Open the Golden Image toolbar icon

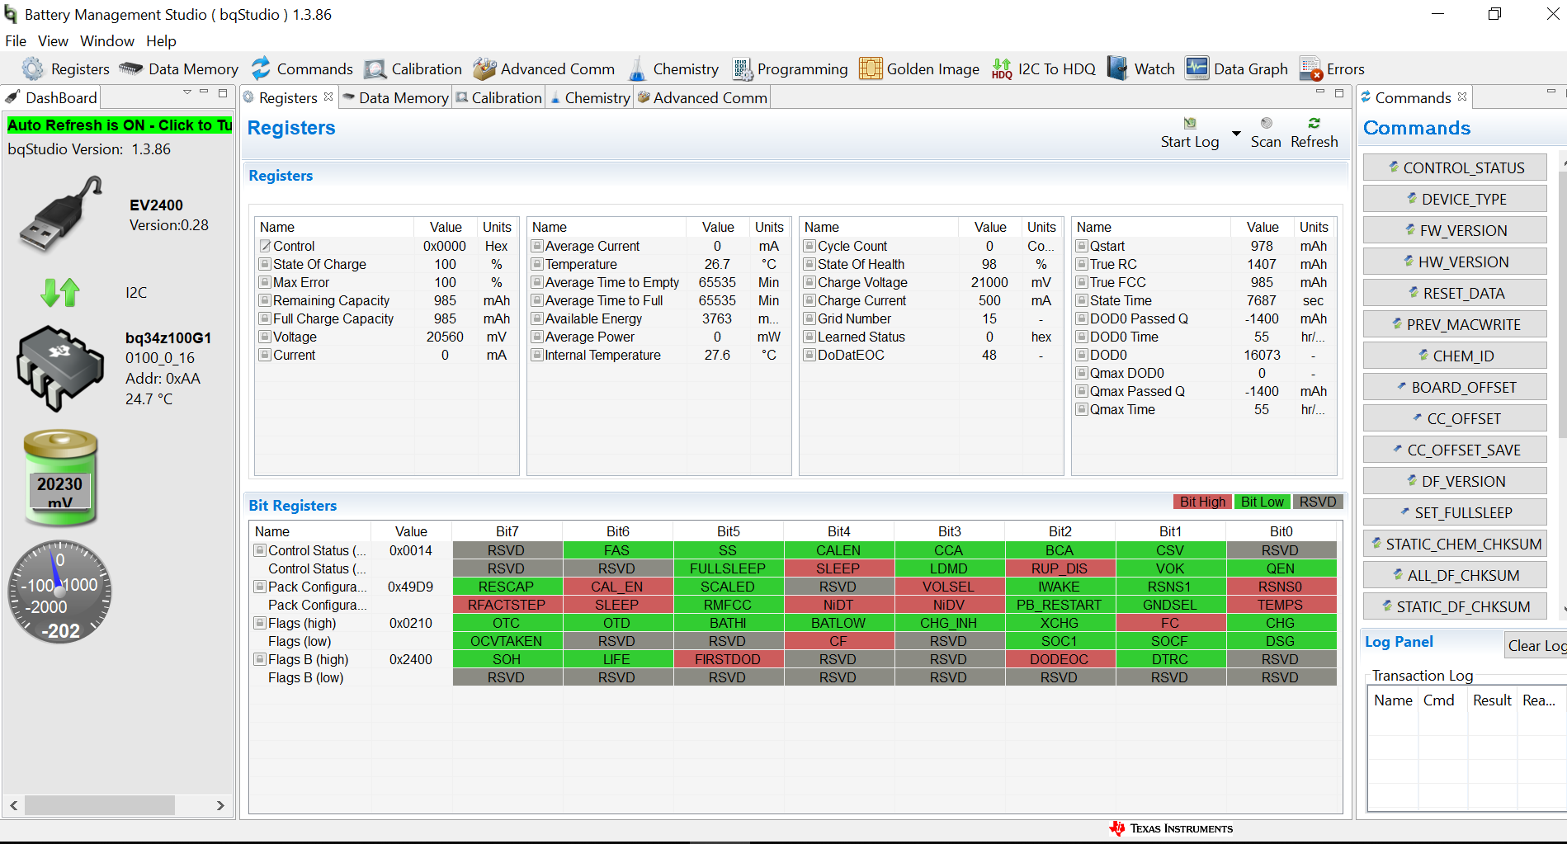tap(870, 68)
